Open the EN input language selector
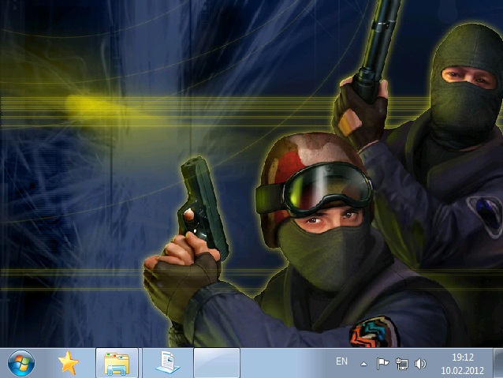503x378 pixels. click(341, 361)
